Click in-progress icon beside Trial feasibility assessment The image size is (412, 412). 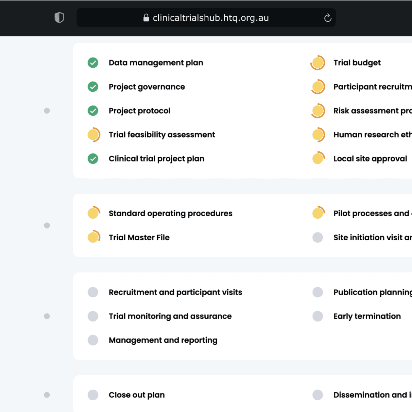(x=93, y=135)
